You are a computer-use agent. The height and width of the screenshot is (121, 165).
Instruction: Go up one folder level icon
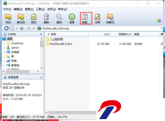(22, 28)
